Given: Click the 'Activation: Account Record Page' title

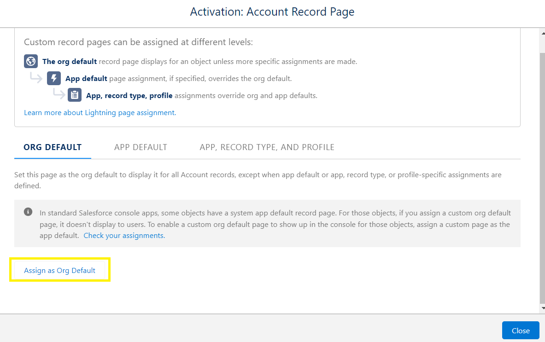Looking at the screenshot, I should 272,12.
